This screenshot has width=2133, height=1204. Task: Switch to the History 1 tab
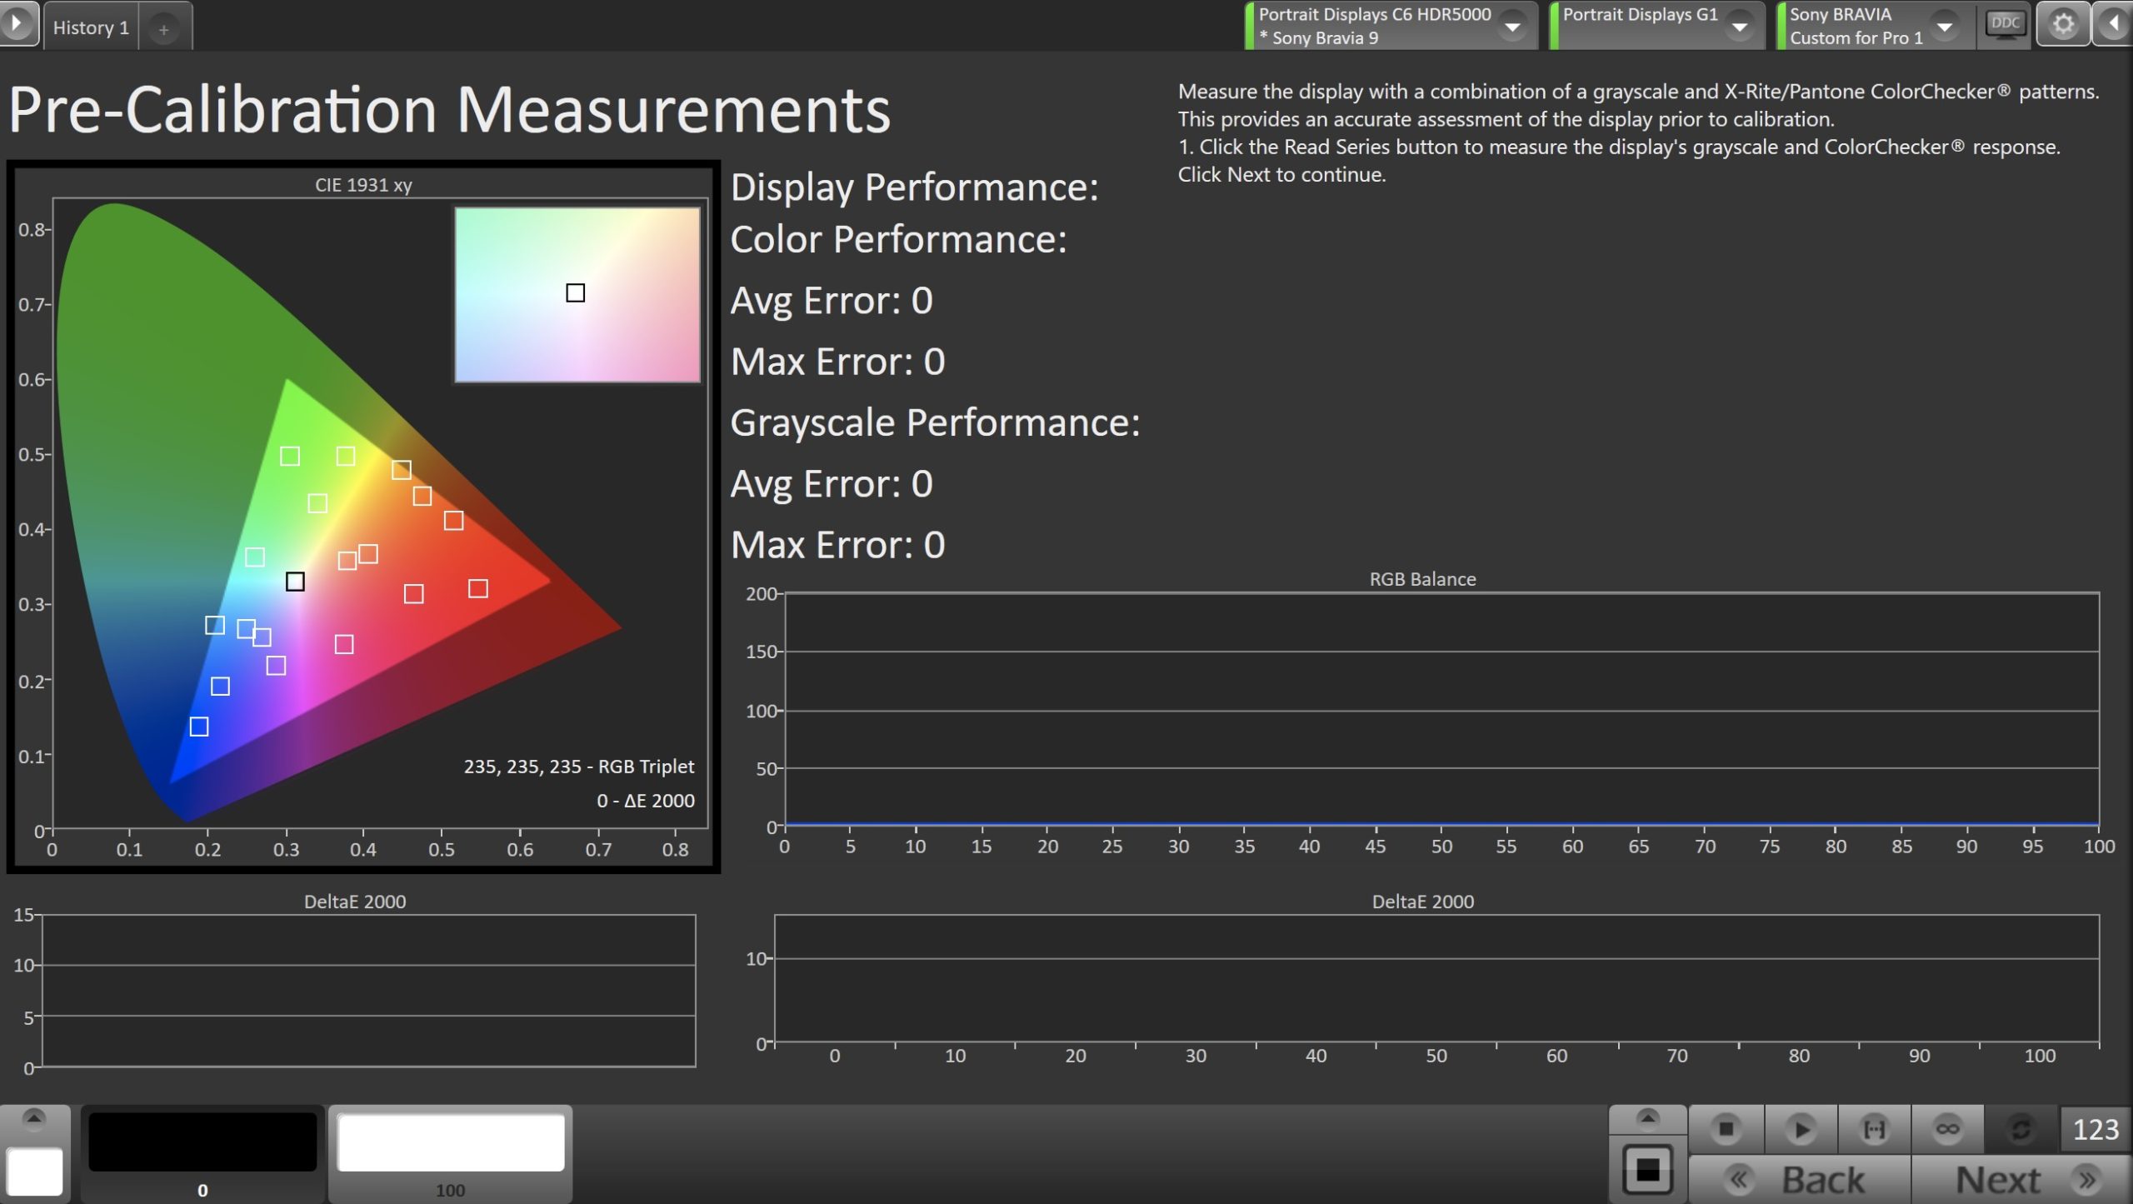tap(91, 27)
